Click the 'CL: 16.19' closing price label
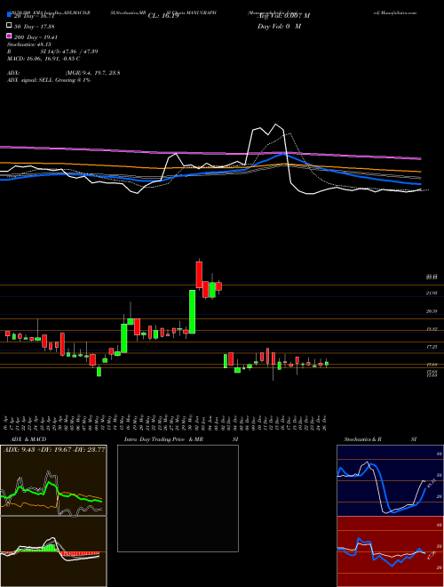This screenshot has width=444, height=587. [x=163, y=16]
